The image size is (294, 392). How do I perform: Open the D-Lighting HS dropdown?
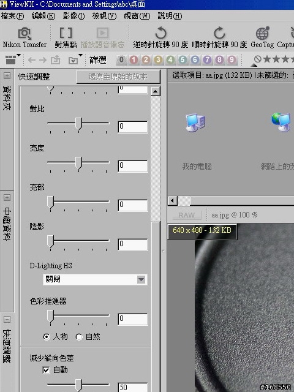pyautogui.click(x=141, y=279)
